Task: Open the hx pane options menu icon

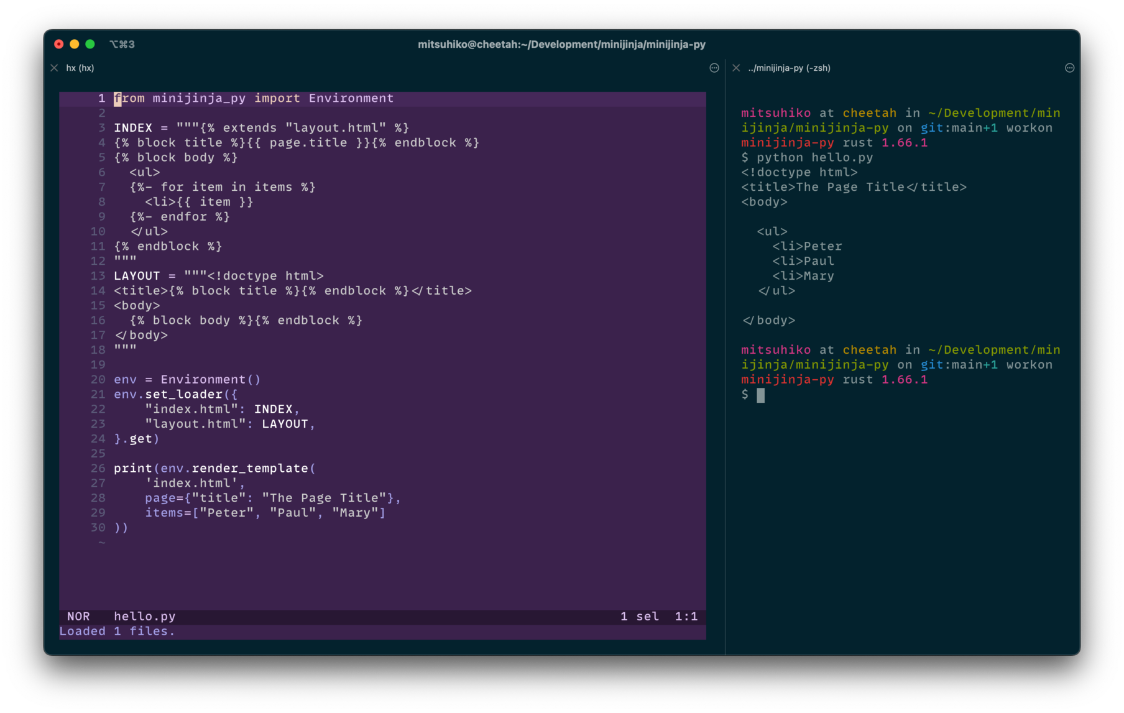Action: (x=714, y=68)
